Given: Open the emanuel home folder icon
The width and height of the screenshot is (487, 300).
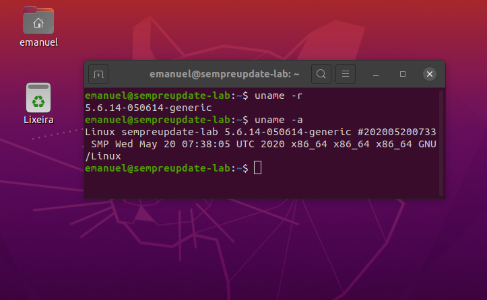Looking at the screenshot, I should tap(38, 20).
